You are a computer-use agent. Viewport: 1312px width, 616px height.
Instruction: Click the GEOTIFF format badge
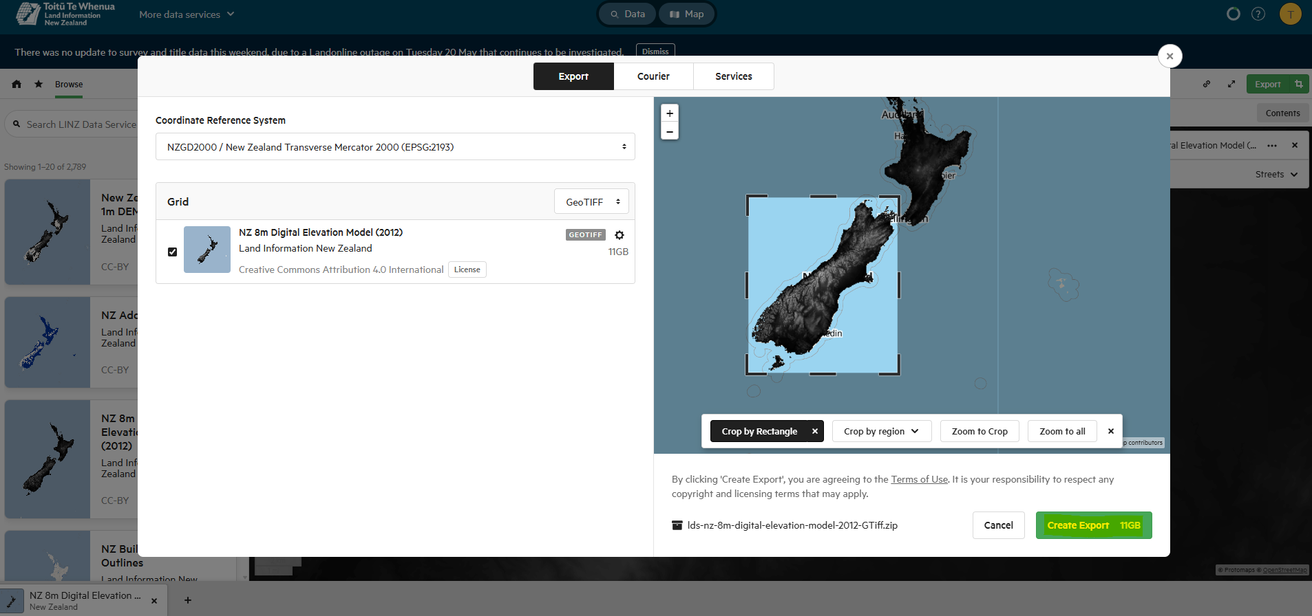point(586,235)
